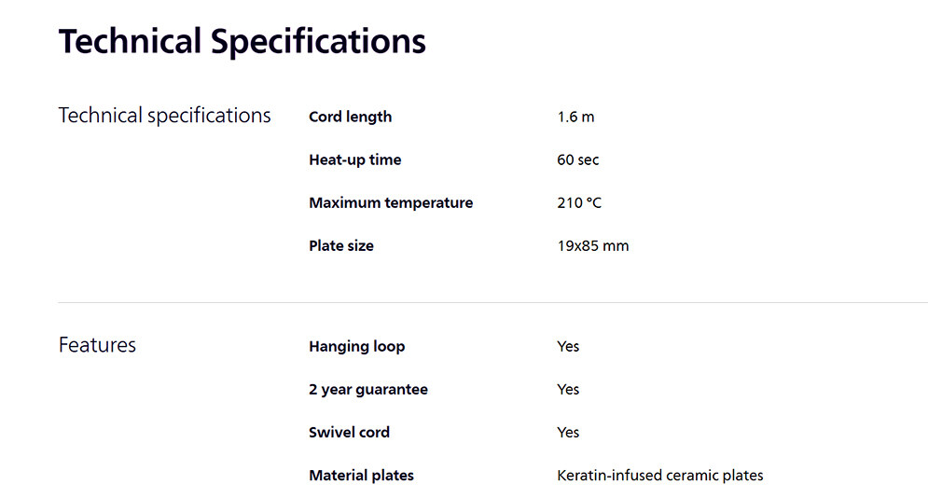Click the Heat-up time label
This screenshot has height=498, width=928.
(354, 159)
